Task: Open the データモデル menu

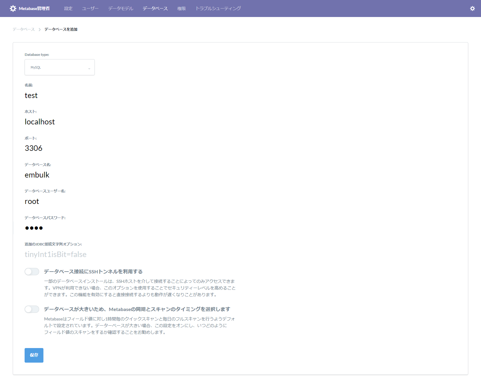Action: point(121,8)
